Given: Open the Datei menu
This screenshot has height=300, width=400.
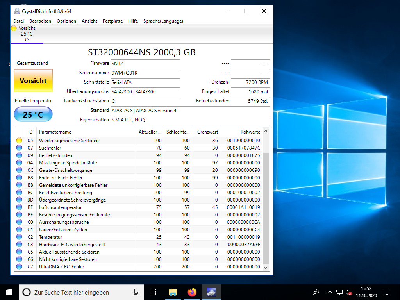Looking at the screenshot, I should [19, 21].
